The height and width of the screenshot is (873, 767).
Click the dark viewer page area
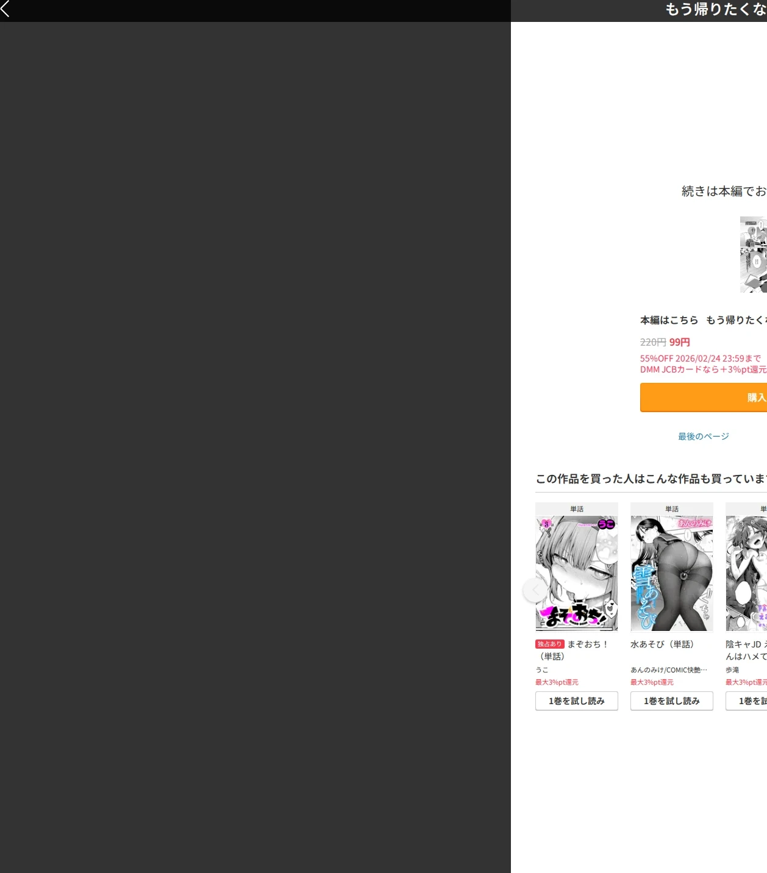[255, 447]
